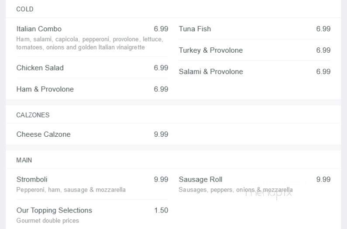Viewport: 347px width, 229px height.
Task: Click the Cheese Calzone 9.99 price
Action: click(161, 134)
